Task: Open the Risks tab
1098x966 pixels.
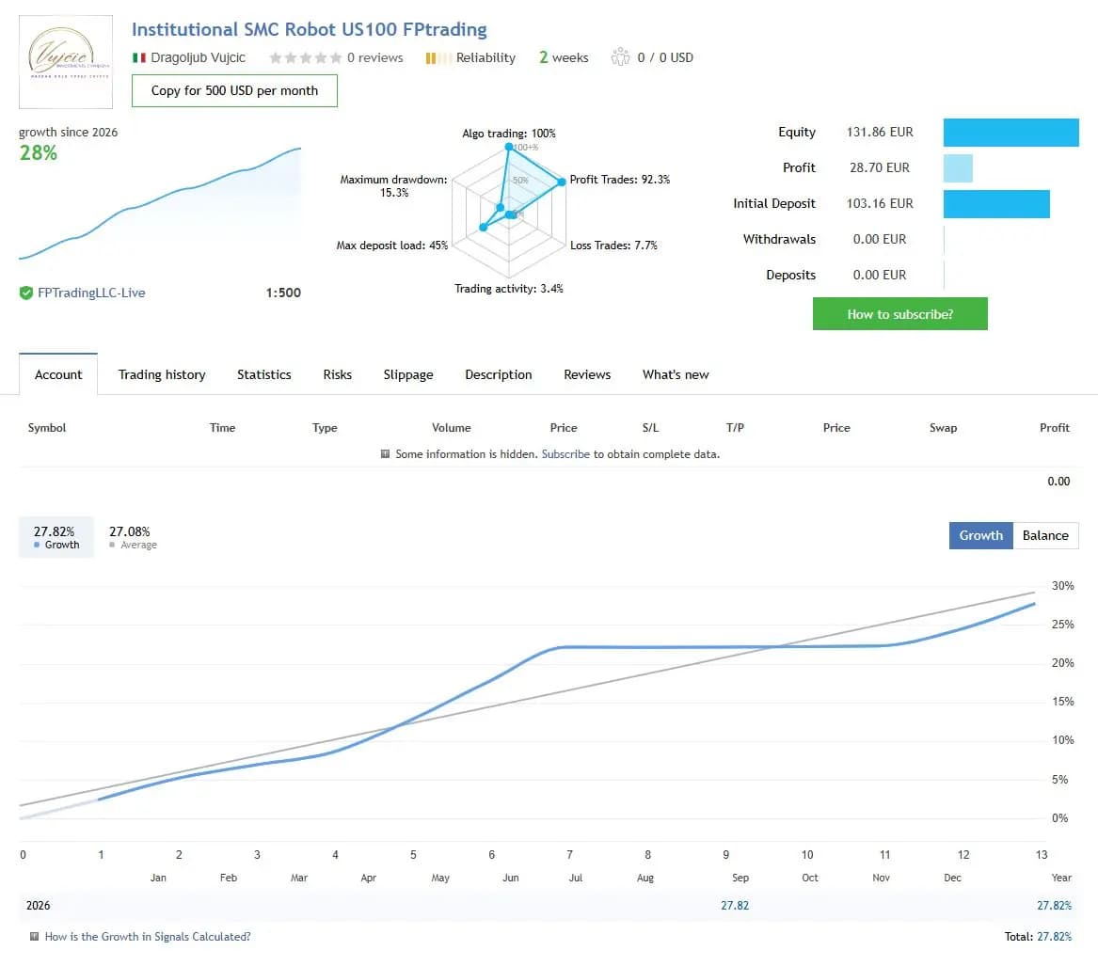Action: [338, 374]
